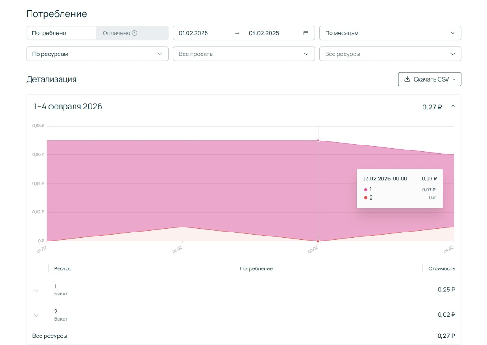Screen dimensions: 487x345
Task: Click the red legend dot for resource 2
Action: [366, 198]
